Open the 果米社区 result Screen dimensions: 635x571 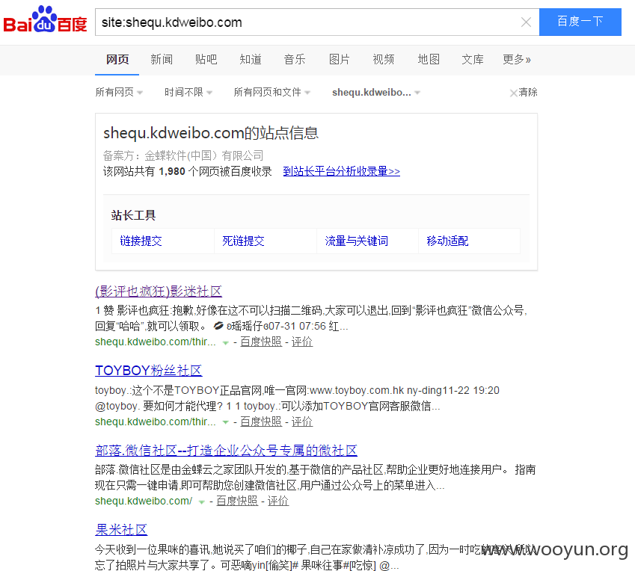121,530
